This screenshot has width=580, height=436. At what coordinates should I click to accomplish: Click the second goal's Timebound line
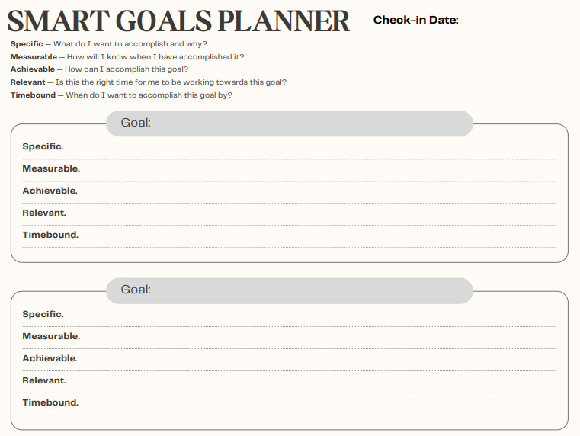(290, 405)
